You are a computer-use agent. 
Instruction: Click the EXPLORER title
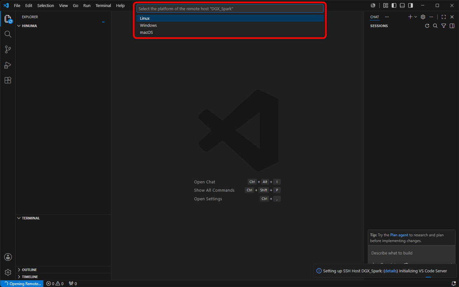30,17
